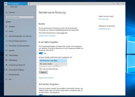Click the Benachrichtigungen und Aktionen icon
Viewport: 135px width, 97px height.
pyautogui.click(x=6, y=36)
